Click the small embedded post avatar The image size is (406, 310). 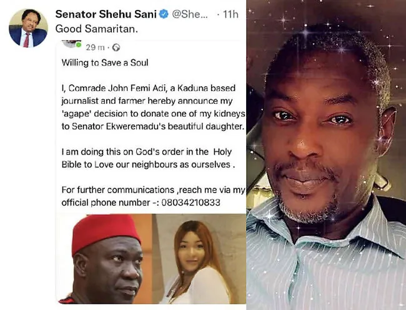coord(72,44)
